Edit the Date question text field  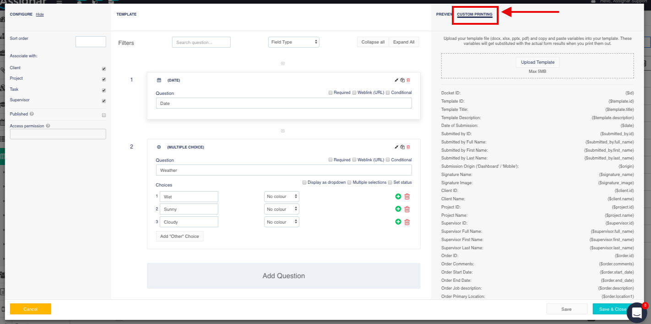coord(284,103)
